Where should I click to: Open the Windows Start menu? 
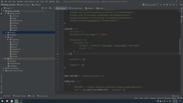2,101
